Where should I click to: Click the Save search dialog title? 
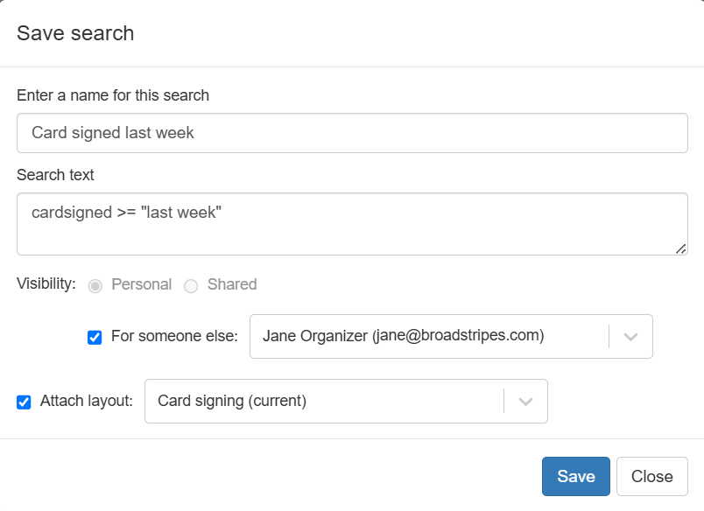click(x=75, y=33)
